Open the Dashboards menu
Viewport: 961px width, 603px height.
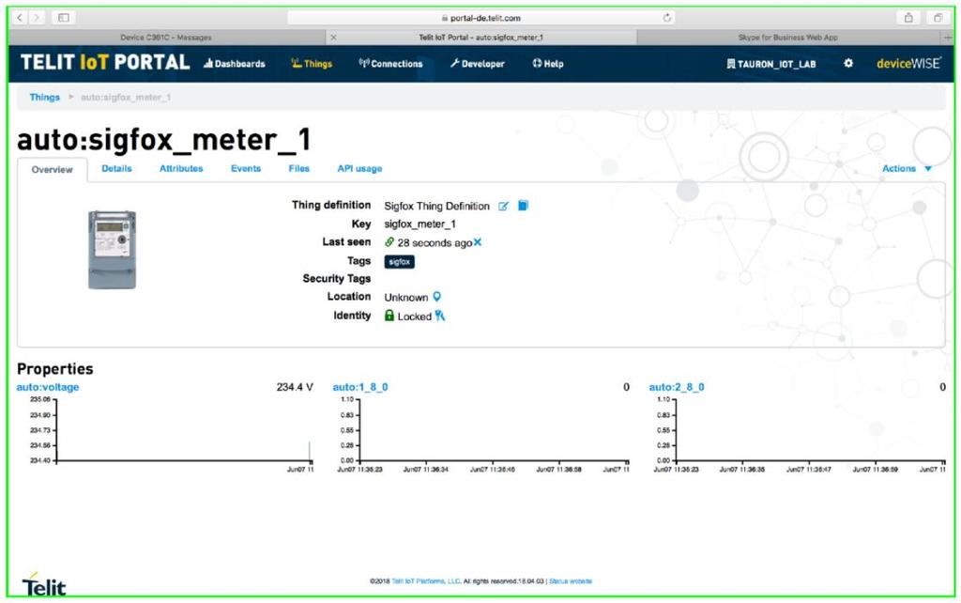click(235, 64)
